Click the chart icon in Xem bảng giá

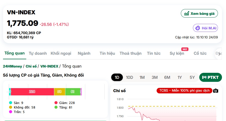click(x=187, y=14)
